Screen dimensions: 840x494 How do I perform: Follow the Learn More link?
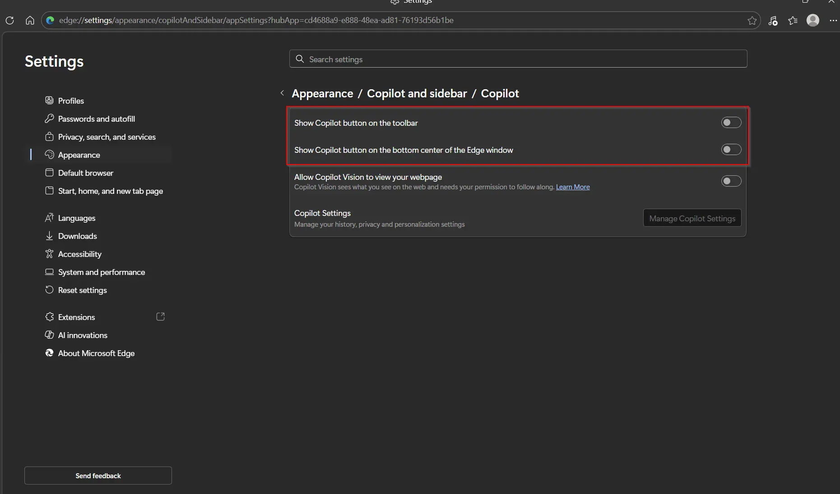point(572,187)
